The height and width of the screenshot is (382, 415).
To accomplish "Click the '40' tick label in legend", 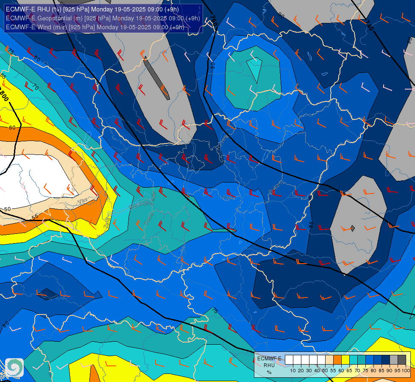I will [x=317, y=371].
